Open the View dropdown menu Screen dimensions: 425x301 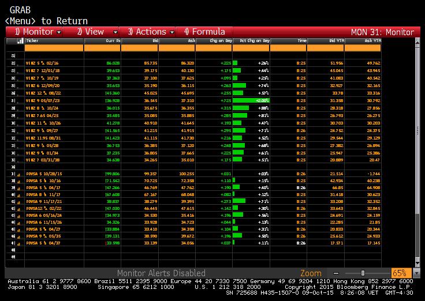tap(98, 32)
